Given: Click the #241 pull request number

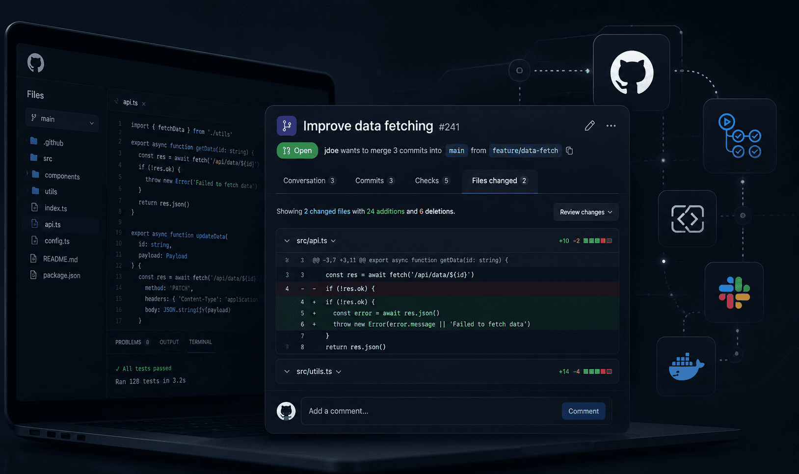Looking at the screenshot, I should [x=449, y=127].
